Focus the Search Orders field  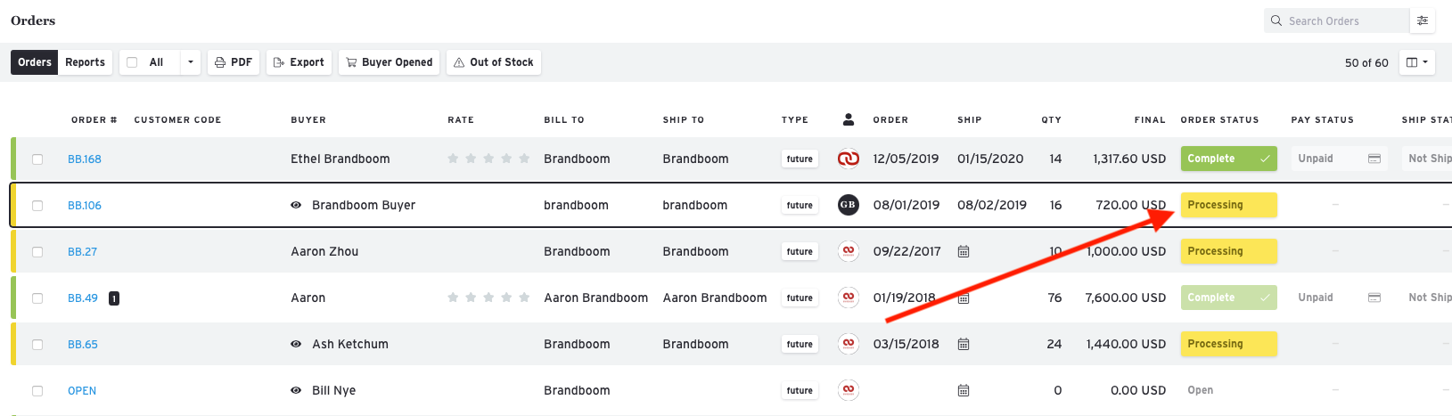[1341, 20]
